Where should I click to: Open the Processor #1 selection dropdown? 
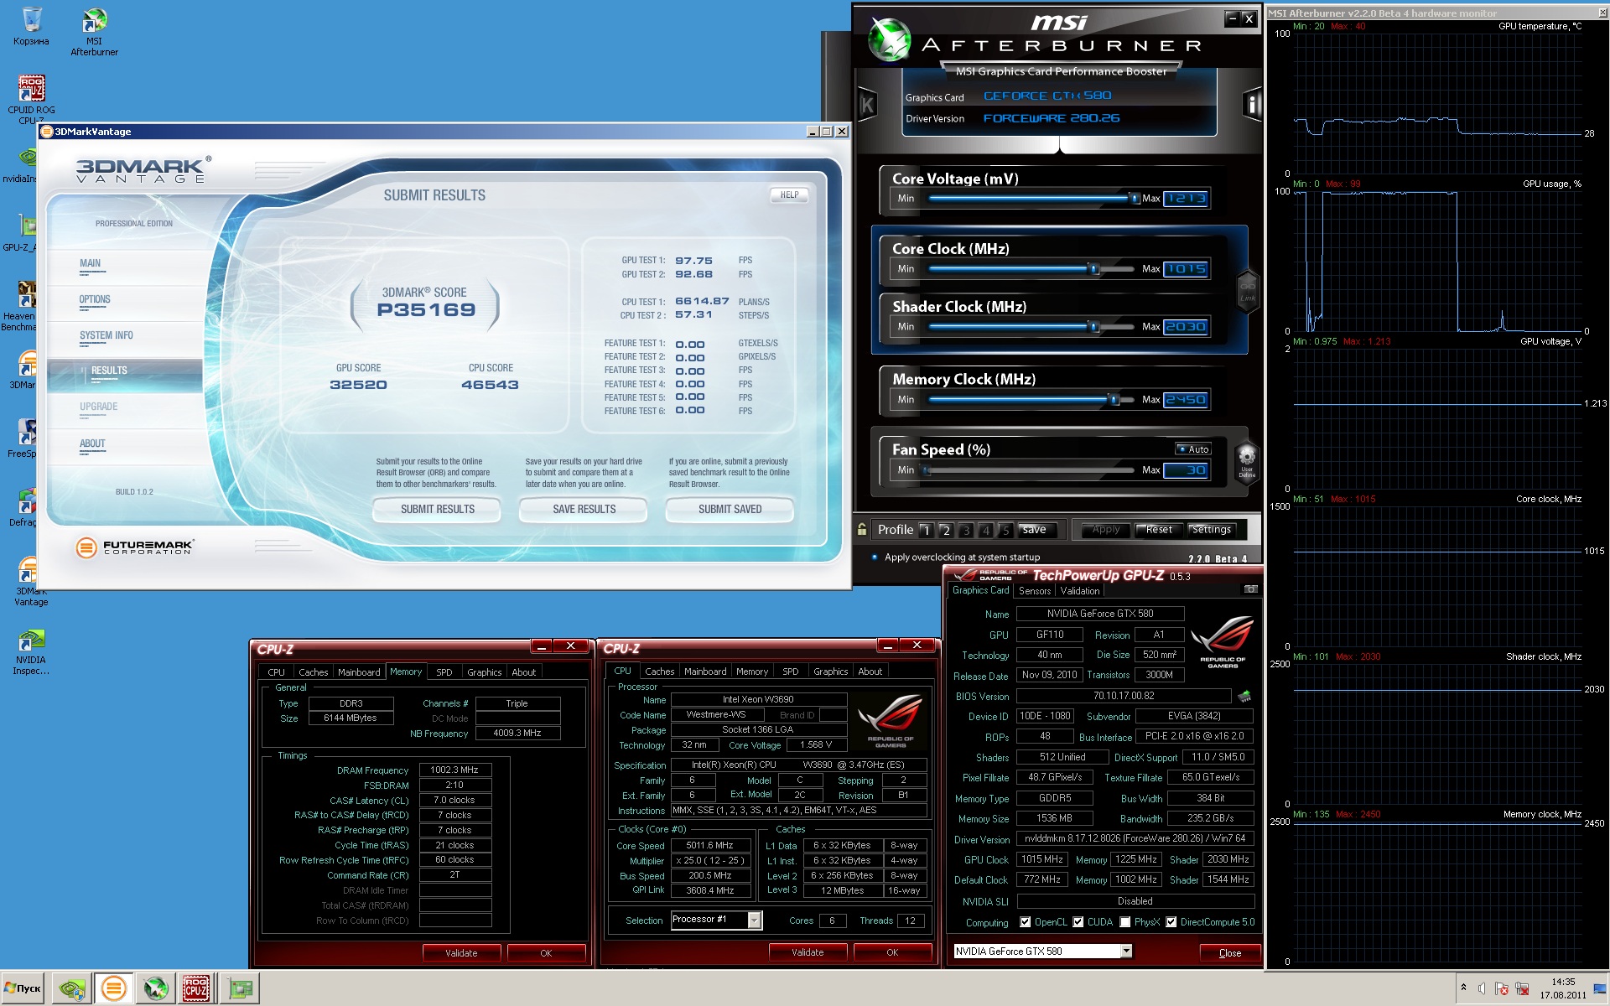[755, 920]
